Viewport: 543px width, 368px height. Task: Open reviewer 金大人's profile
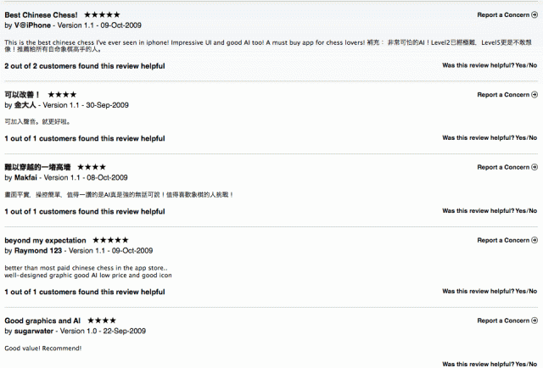coord(28,105)
